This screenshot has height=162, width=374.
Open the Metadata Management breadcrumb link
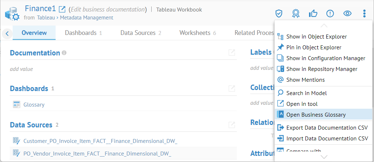point(86,17)
